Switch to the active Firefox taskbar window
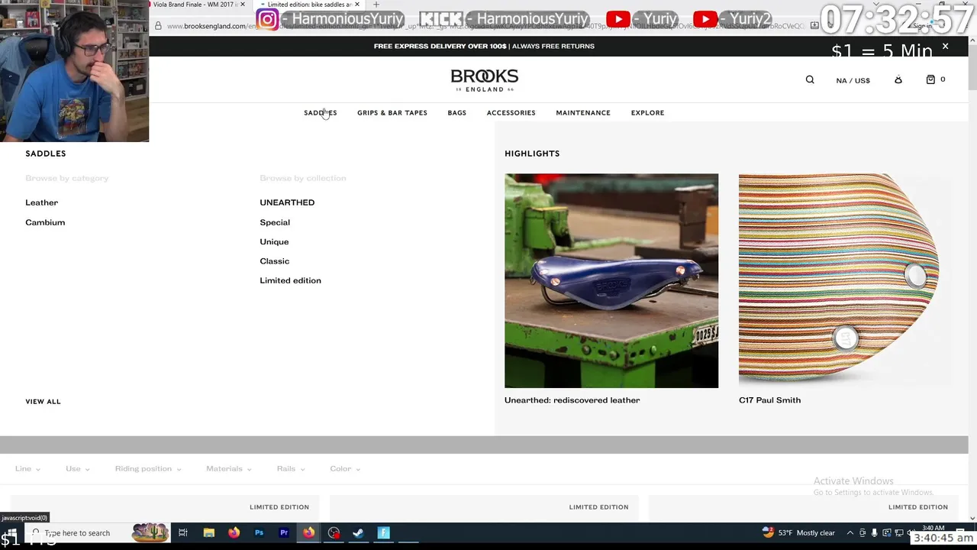977x550 pixels. coord(308,533)
